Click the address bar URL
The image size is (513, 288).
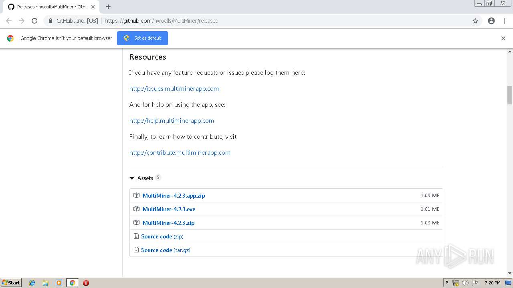click(161, 21)
